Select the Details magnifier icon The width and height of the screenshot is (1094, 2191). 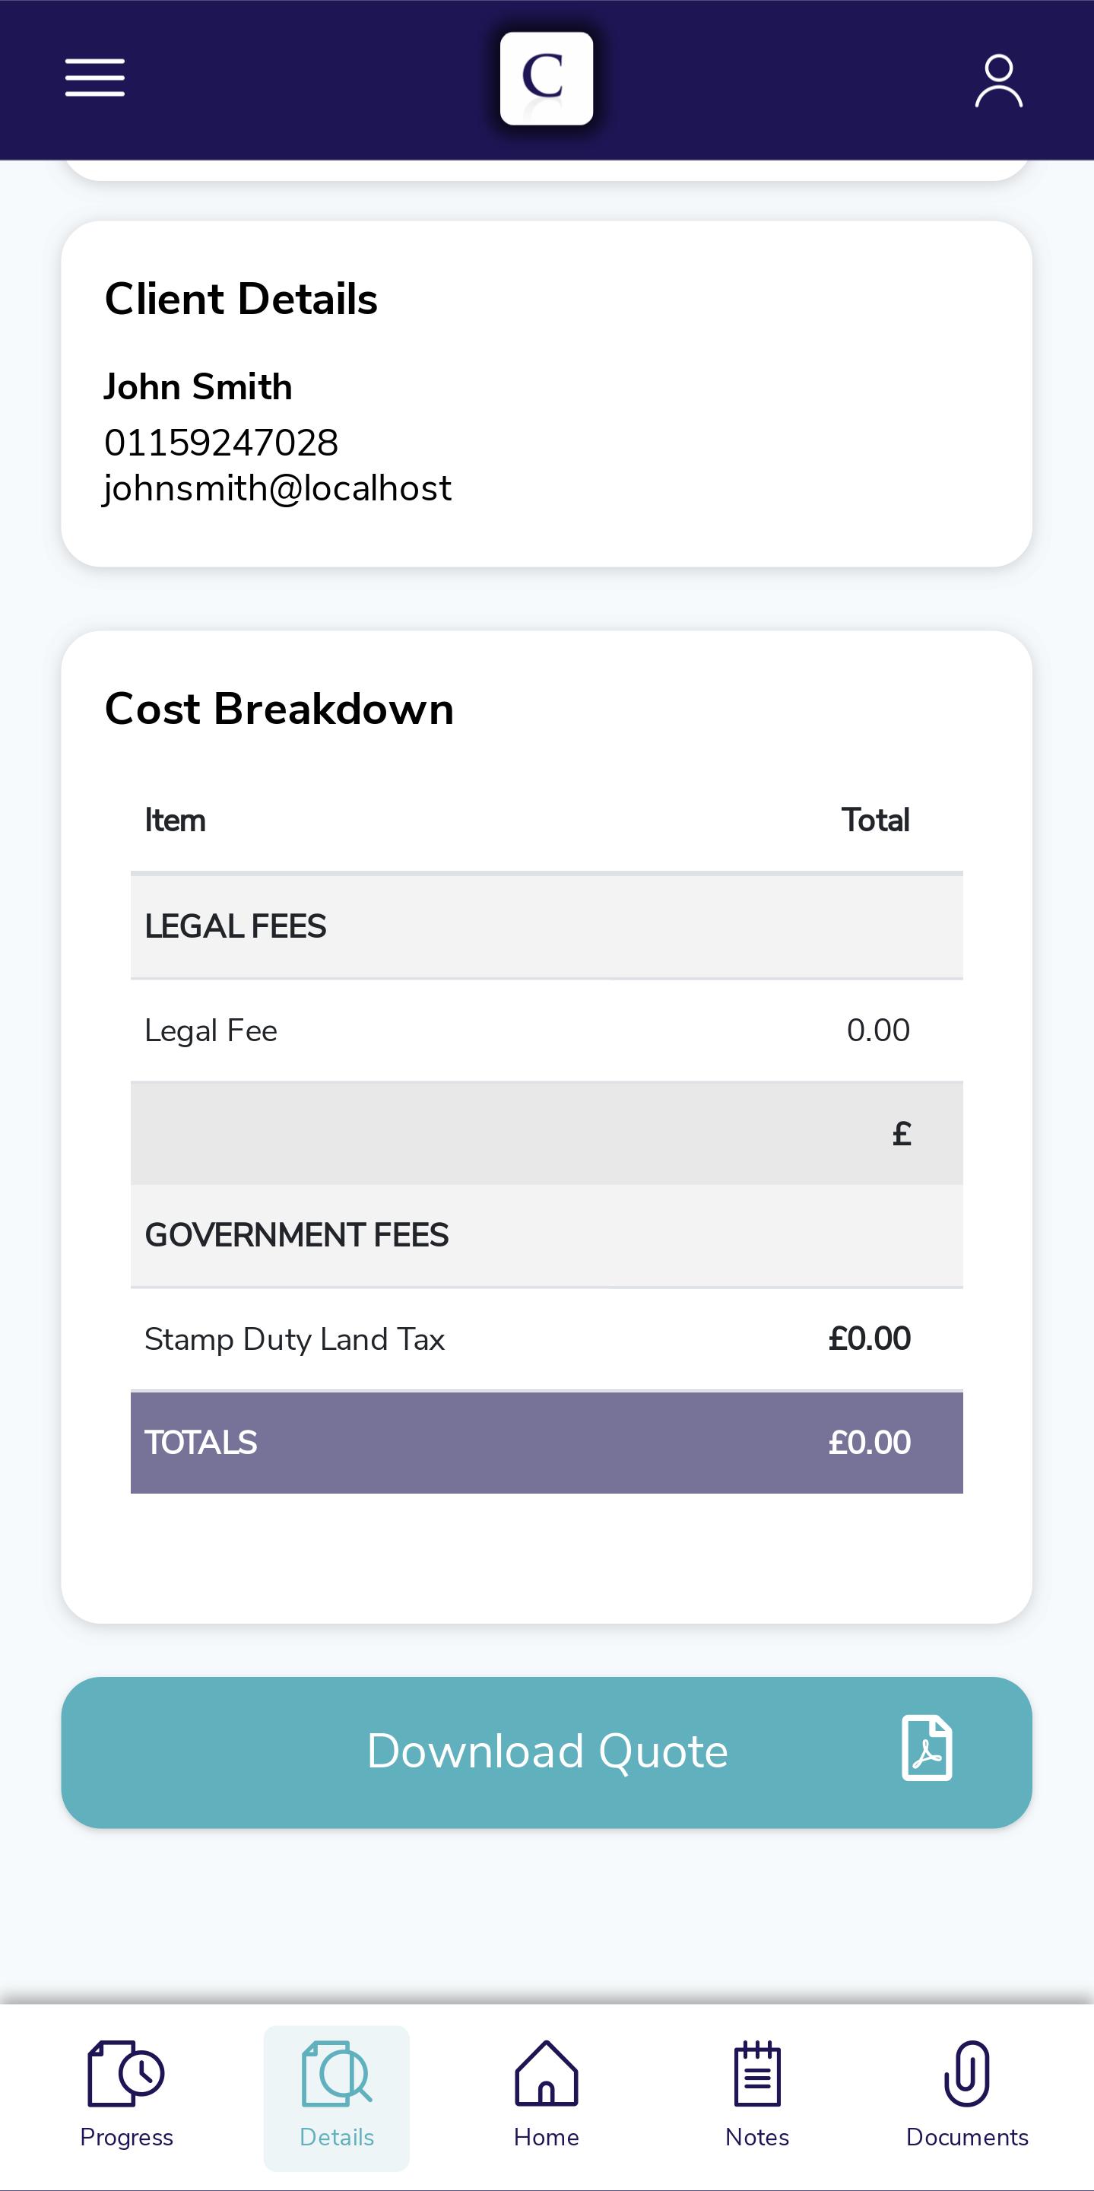(337, 2073)
